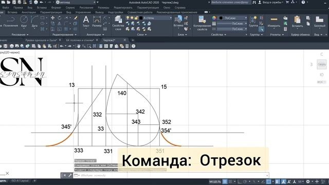The height and width of the screenshot is (185, 329).
Task: Click the command line customize wrench icon
Action: tap(70, 175)
